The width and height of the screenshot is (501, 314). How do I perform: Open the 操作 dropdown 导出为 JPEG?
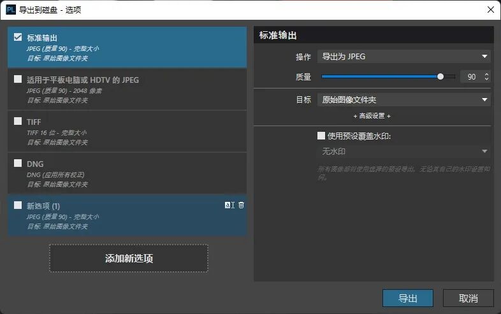(404, 57)
